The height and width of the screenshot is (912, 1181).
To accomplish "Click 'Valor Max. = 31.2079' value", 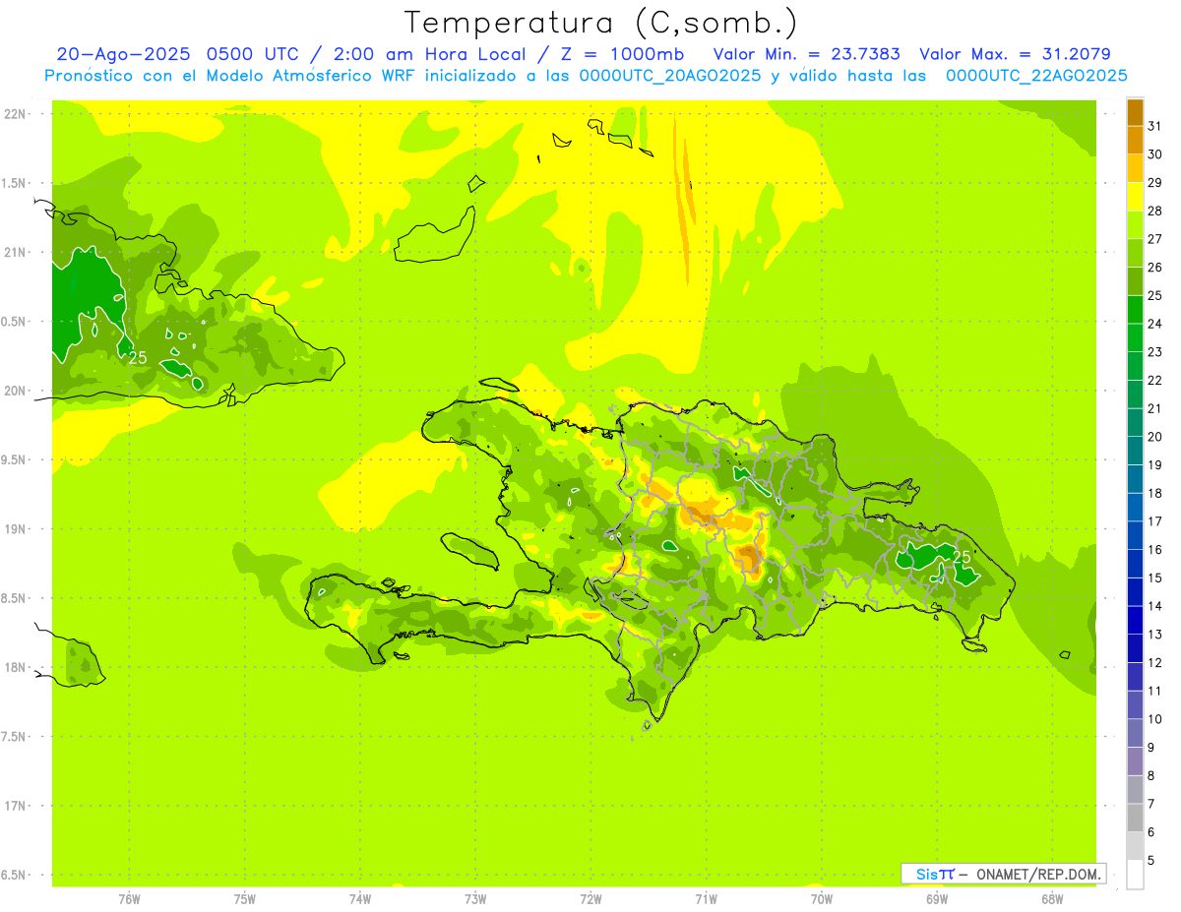I will point(1015,54).
